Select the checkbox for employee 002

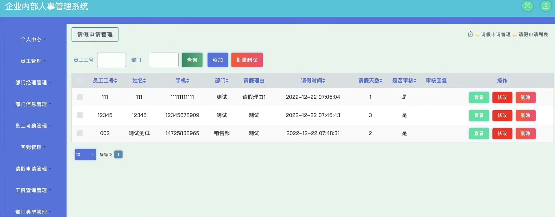tap(80, 133)
